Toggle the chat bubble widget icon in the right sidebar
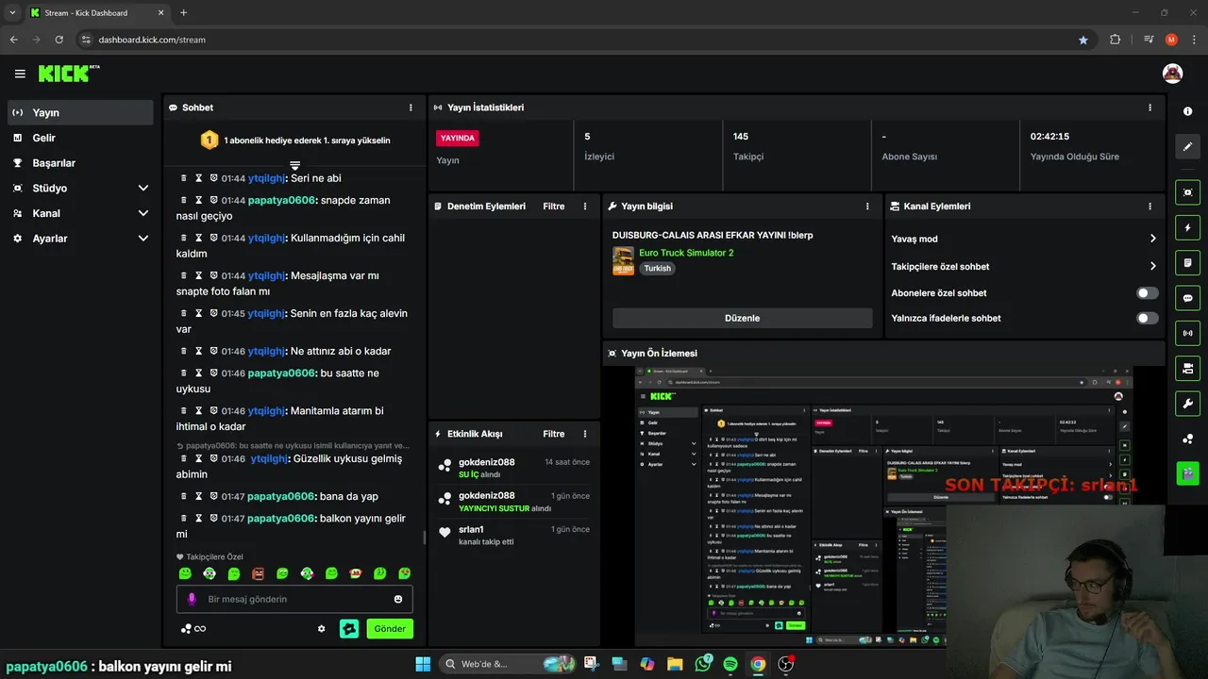The image size is (1208, 679). tap(1187, 298)
